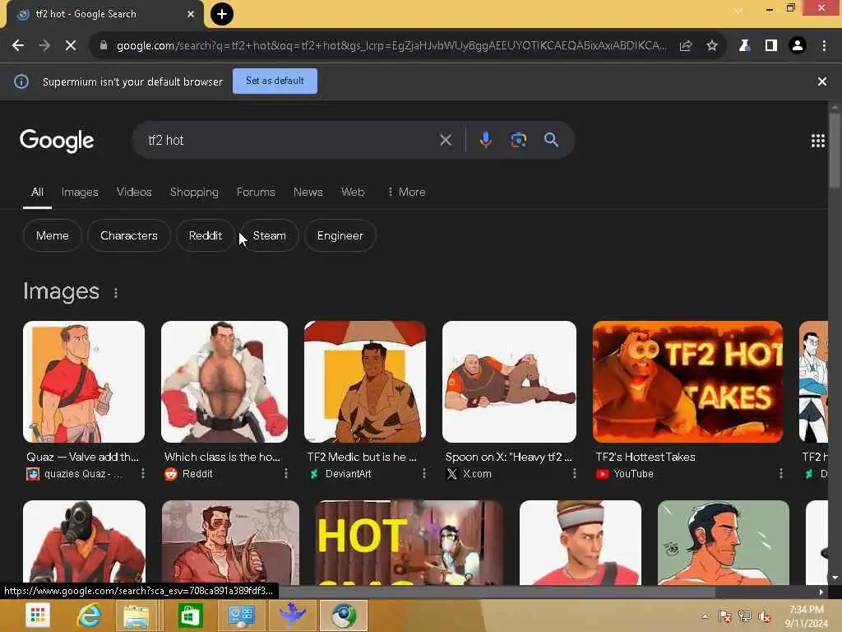Open the browser three-dot menu
Viewport: 842px width, 632px height.
pyautogui.click(x=824, y=46)
